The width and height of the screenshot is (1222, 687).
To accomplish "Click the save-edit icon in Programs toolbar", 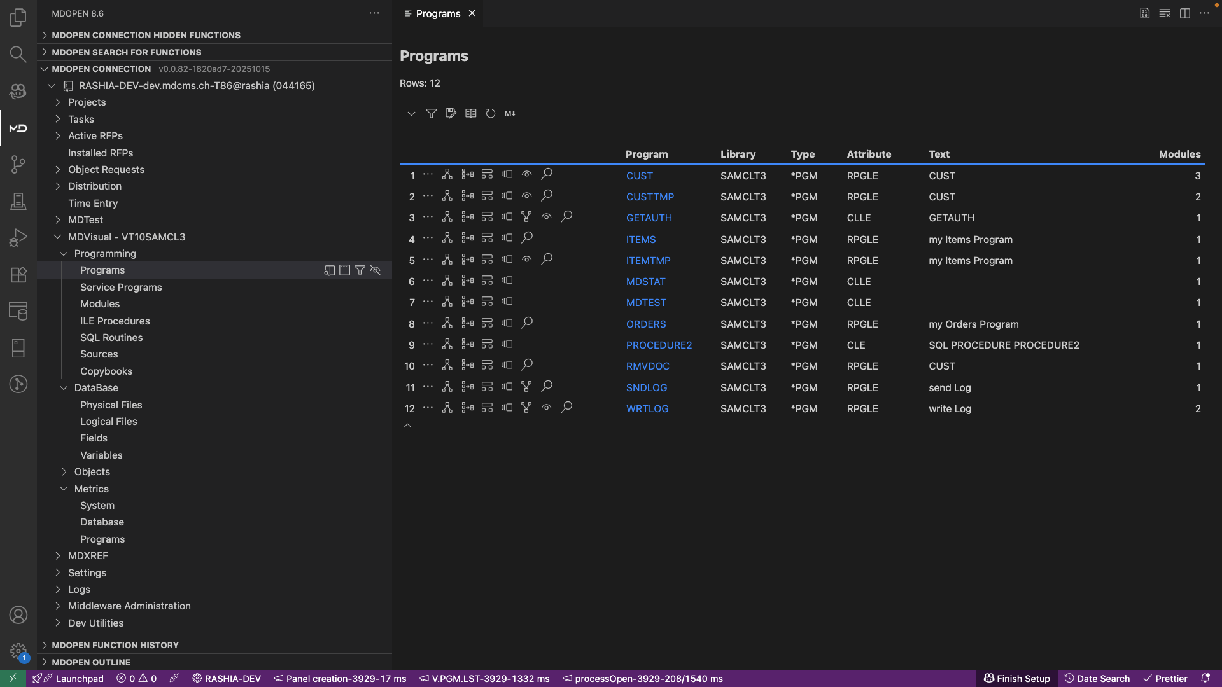I will [x=451, y=113].
